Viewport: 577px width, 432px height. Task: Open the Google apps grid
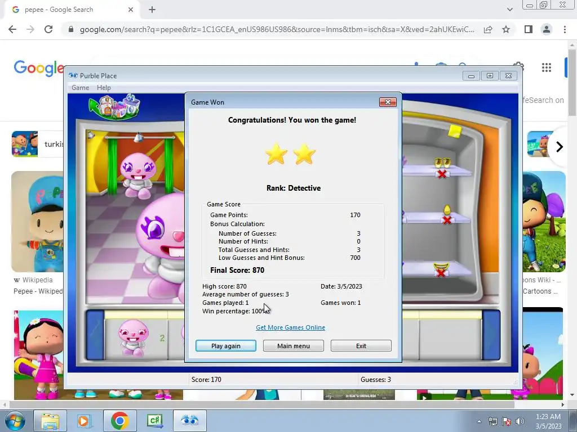(547, 67)
